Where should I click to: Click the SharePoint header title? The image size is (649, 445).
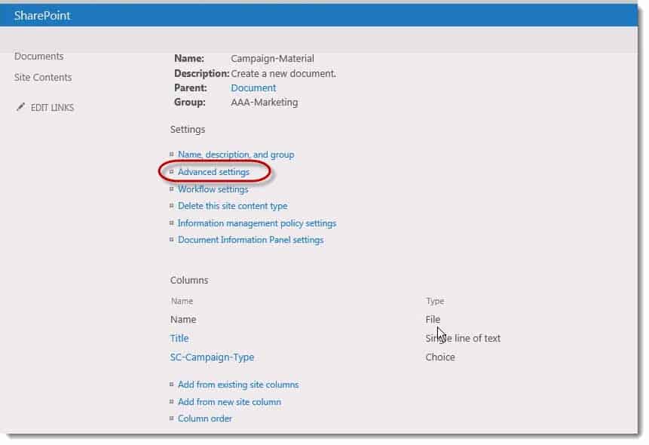[x=41, y=15]
